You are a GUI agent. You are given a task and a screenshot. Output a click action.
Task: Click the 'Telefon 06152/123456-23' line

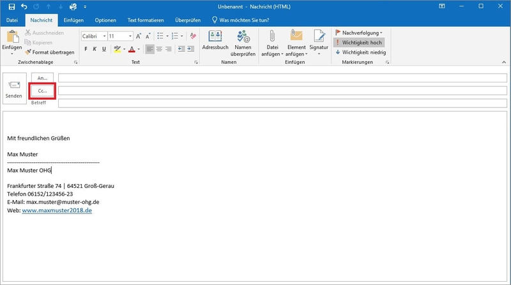coord(40,194)
